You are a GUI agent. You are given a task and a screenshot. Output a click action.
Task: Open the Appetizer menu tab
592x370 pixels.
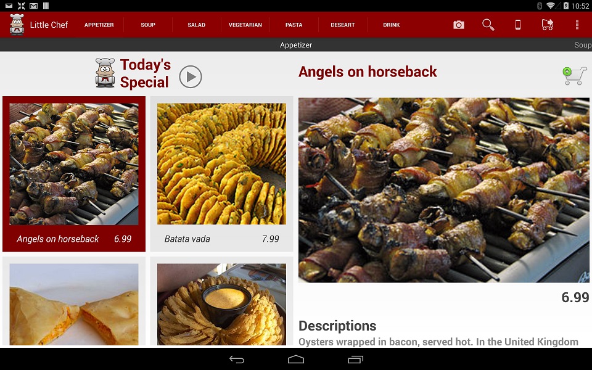click(x=99, y=25)
